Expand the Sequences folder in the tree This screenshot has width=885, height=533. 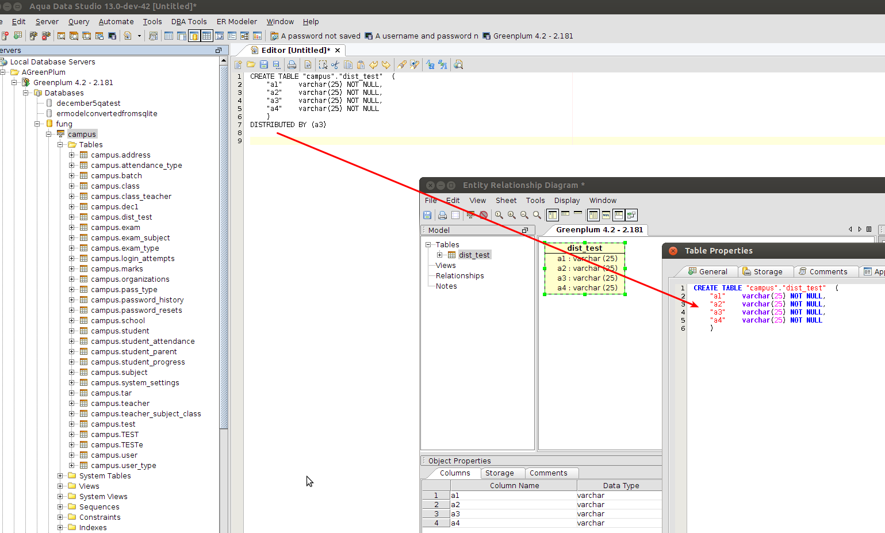(60, 507)
